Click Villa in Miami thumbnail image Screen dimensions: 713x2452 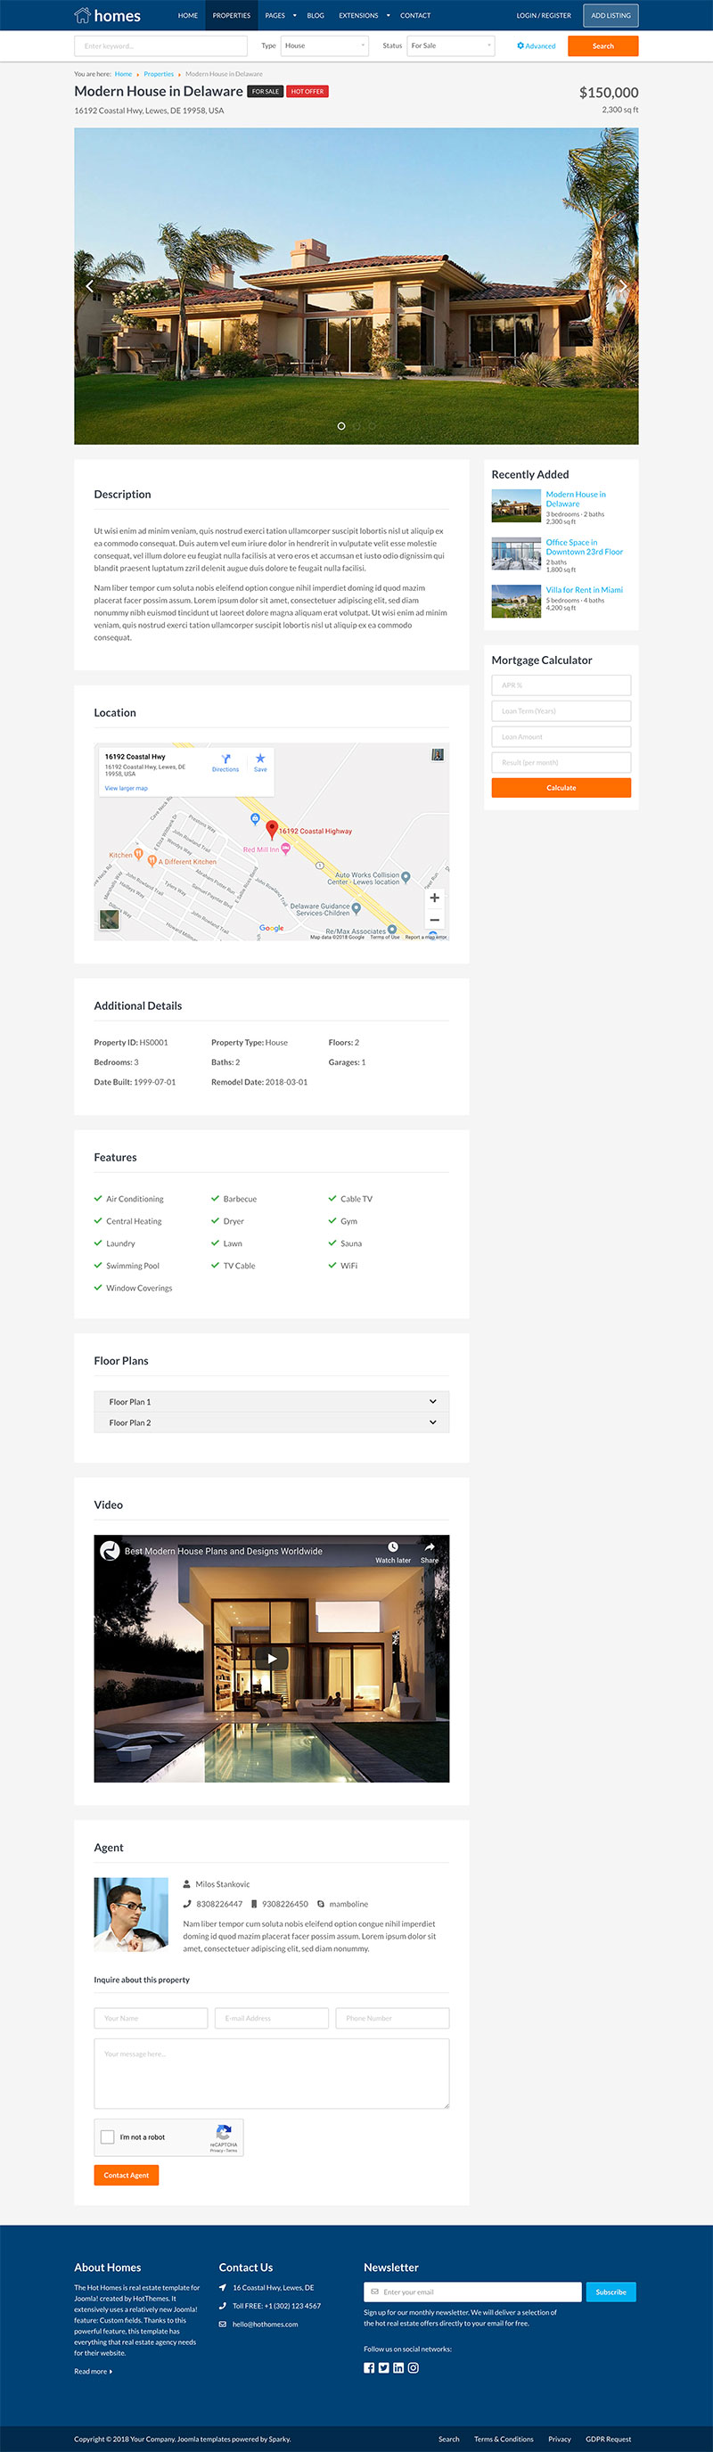(x=516, y=601)
